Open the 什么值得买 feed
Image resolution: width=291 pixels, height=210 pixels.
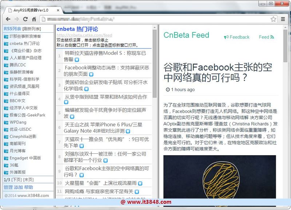[20, 94]
